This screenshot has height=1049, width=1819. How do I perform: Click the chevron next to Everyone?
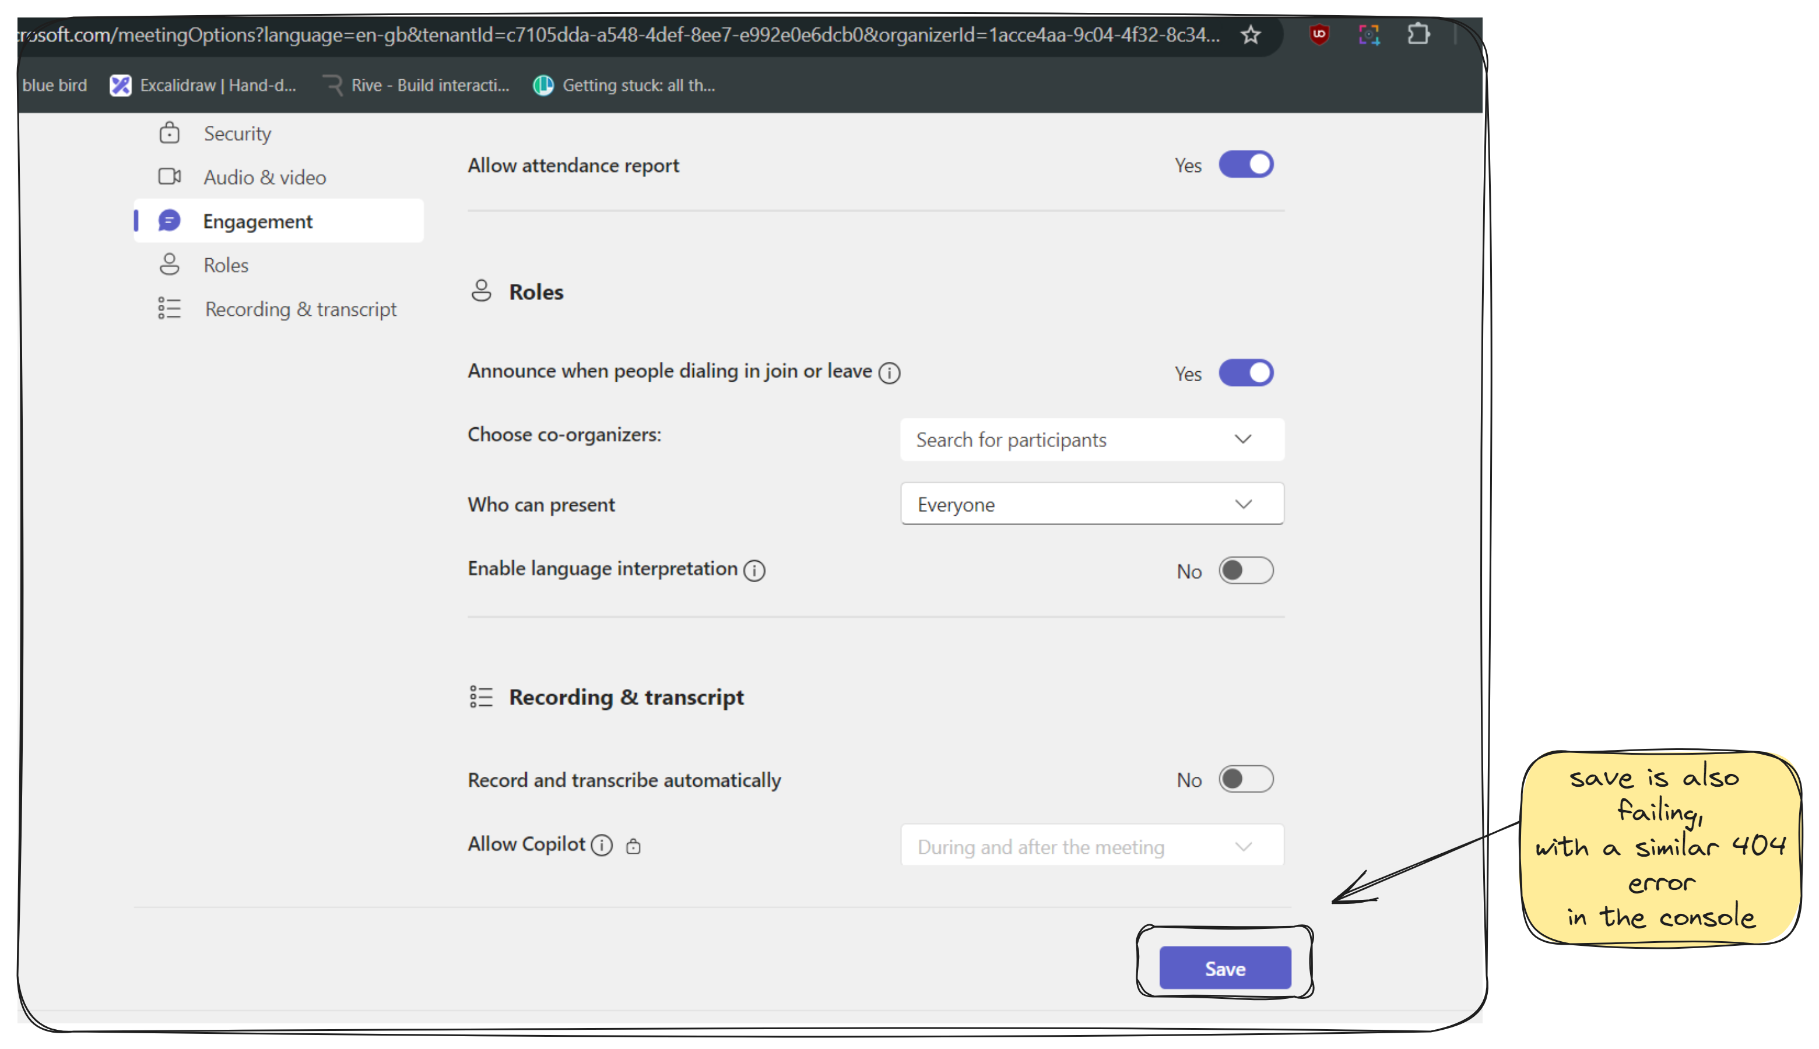[x=1243, y=504]
